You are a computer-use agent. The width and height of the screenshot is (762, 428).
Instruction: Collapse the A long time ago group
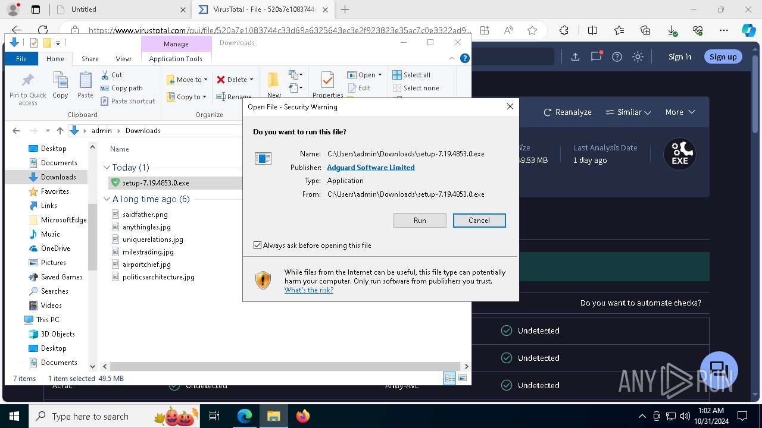(x=107, y=199)
